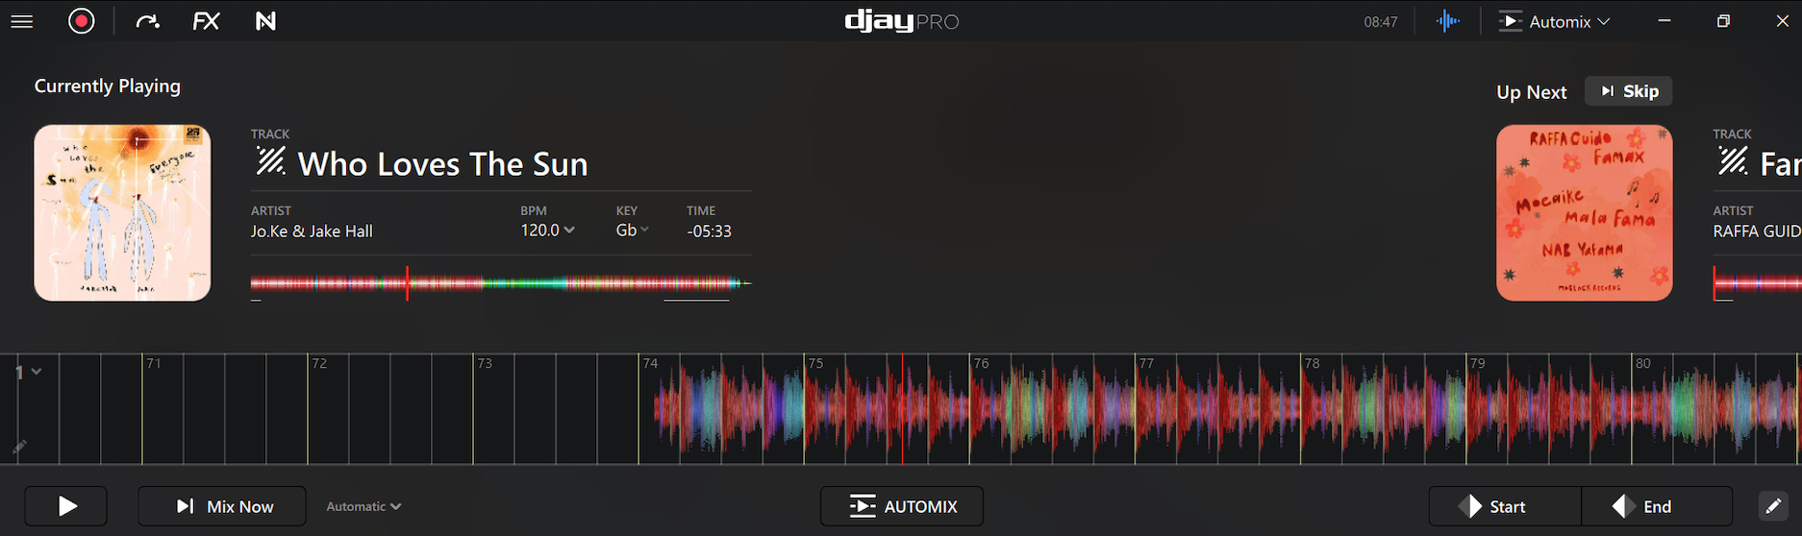Set the transition End point
Viewport: 1802px width, 536px height.
click(1657, 506)
